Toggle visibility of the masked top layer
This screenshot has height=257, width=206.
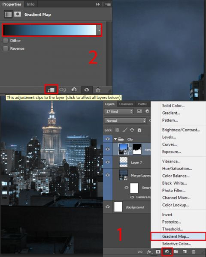point(108,149)
